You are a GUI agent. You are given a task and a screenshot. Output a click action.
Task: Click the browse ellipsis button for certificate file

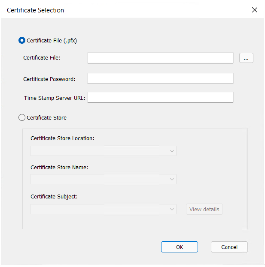pyautogui.click(x=246, y=58)
